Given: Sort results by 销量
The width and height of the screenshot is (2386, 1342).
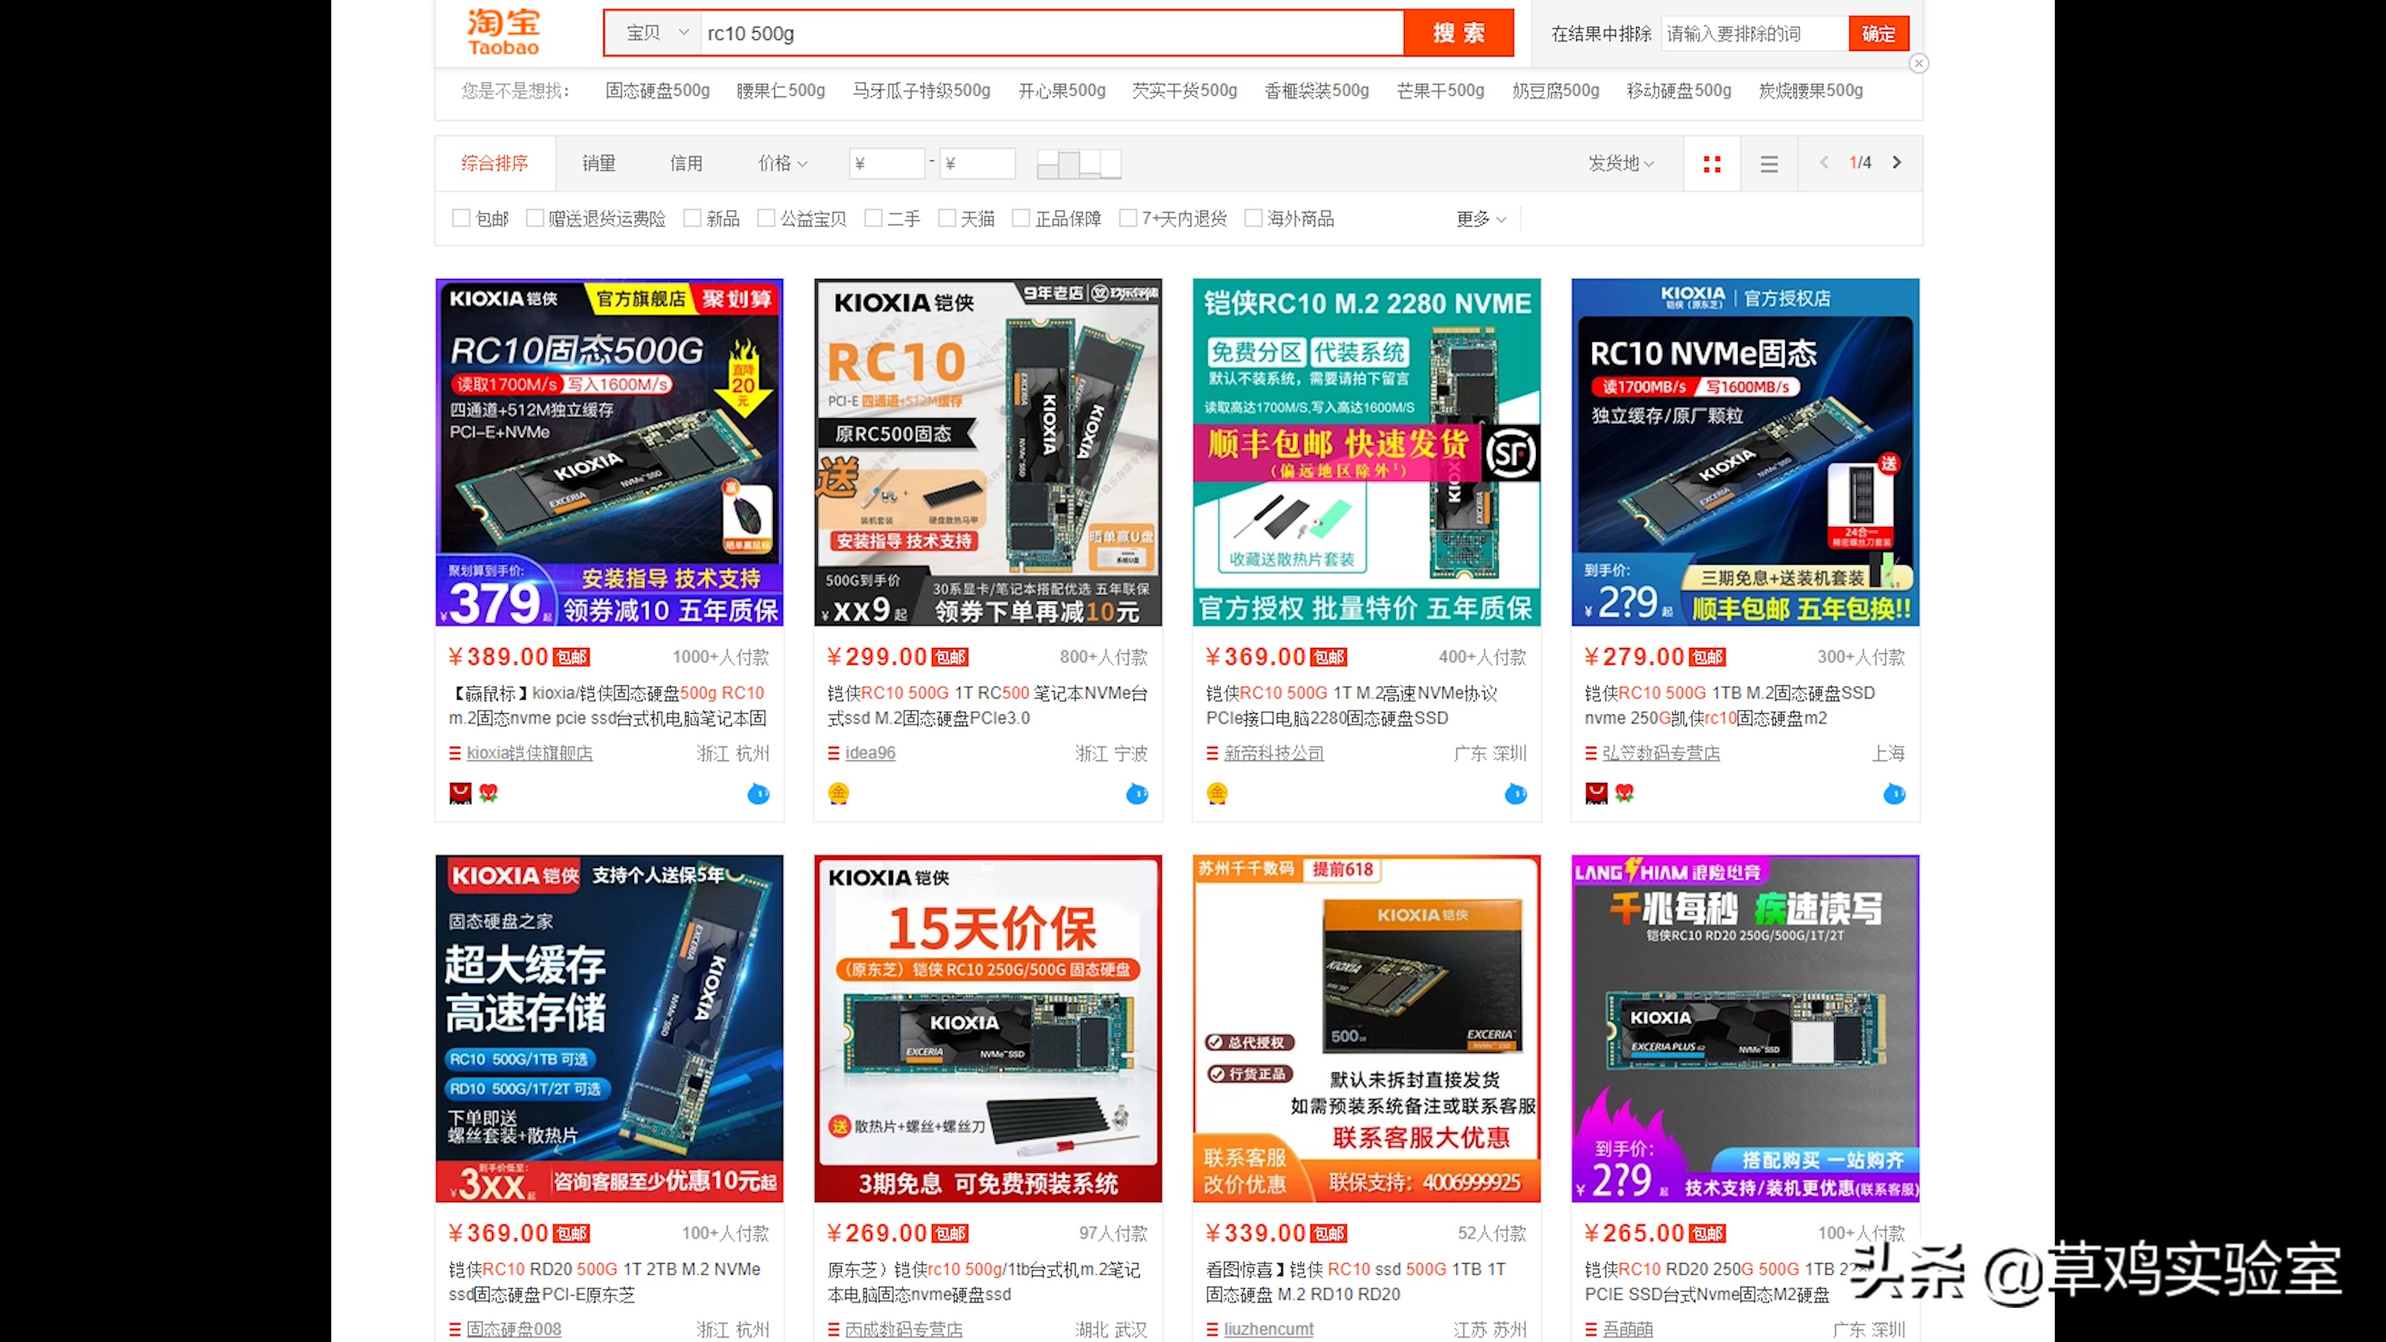Looking at the screenshot, I should (x=598, y=164).
